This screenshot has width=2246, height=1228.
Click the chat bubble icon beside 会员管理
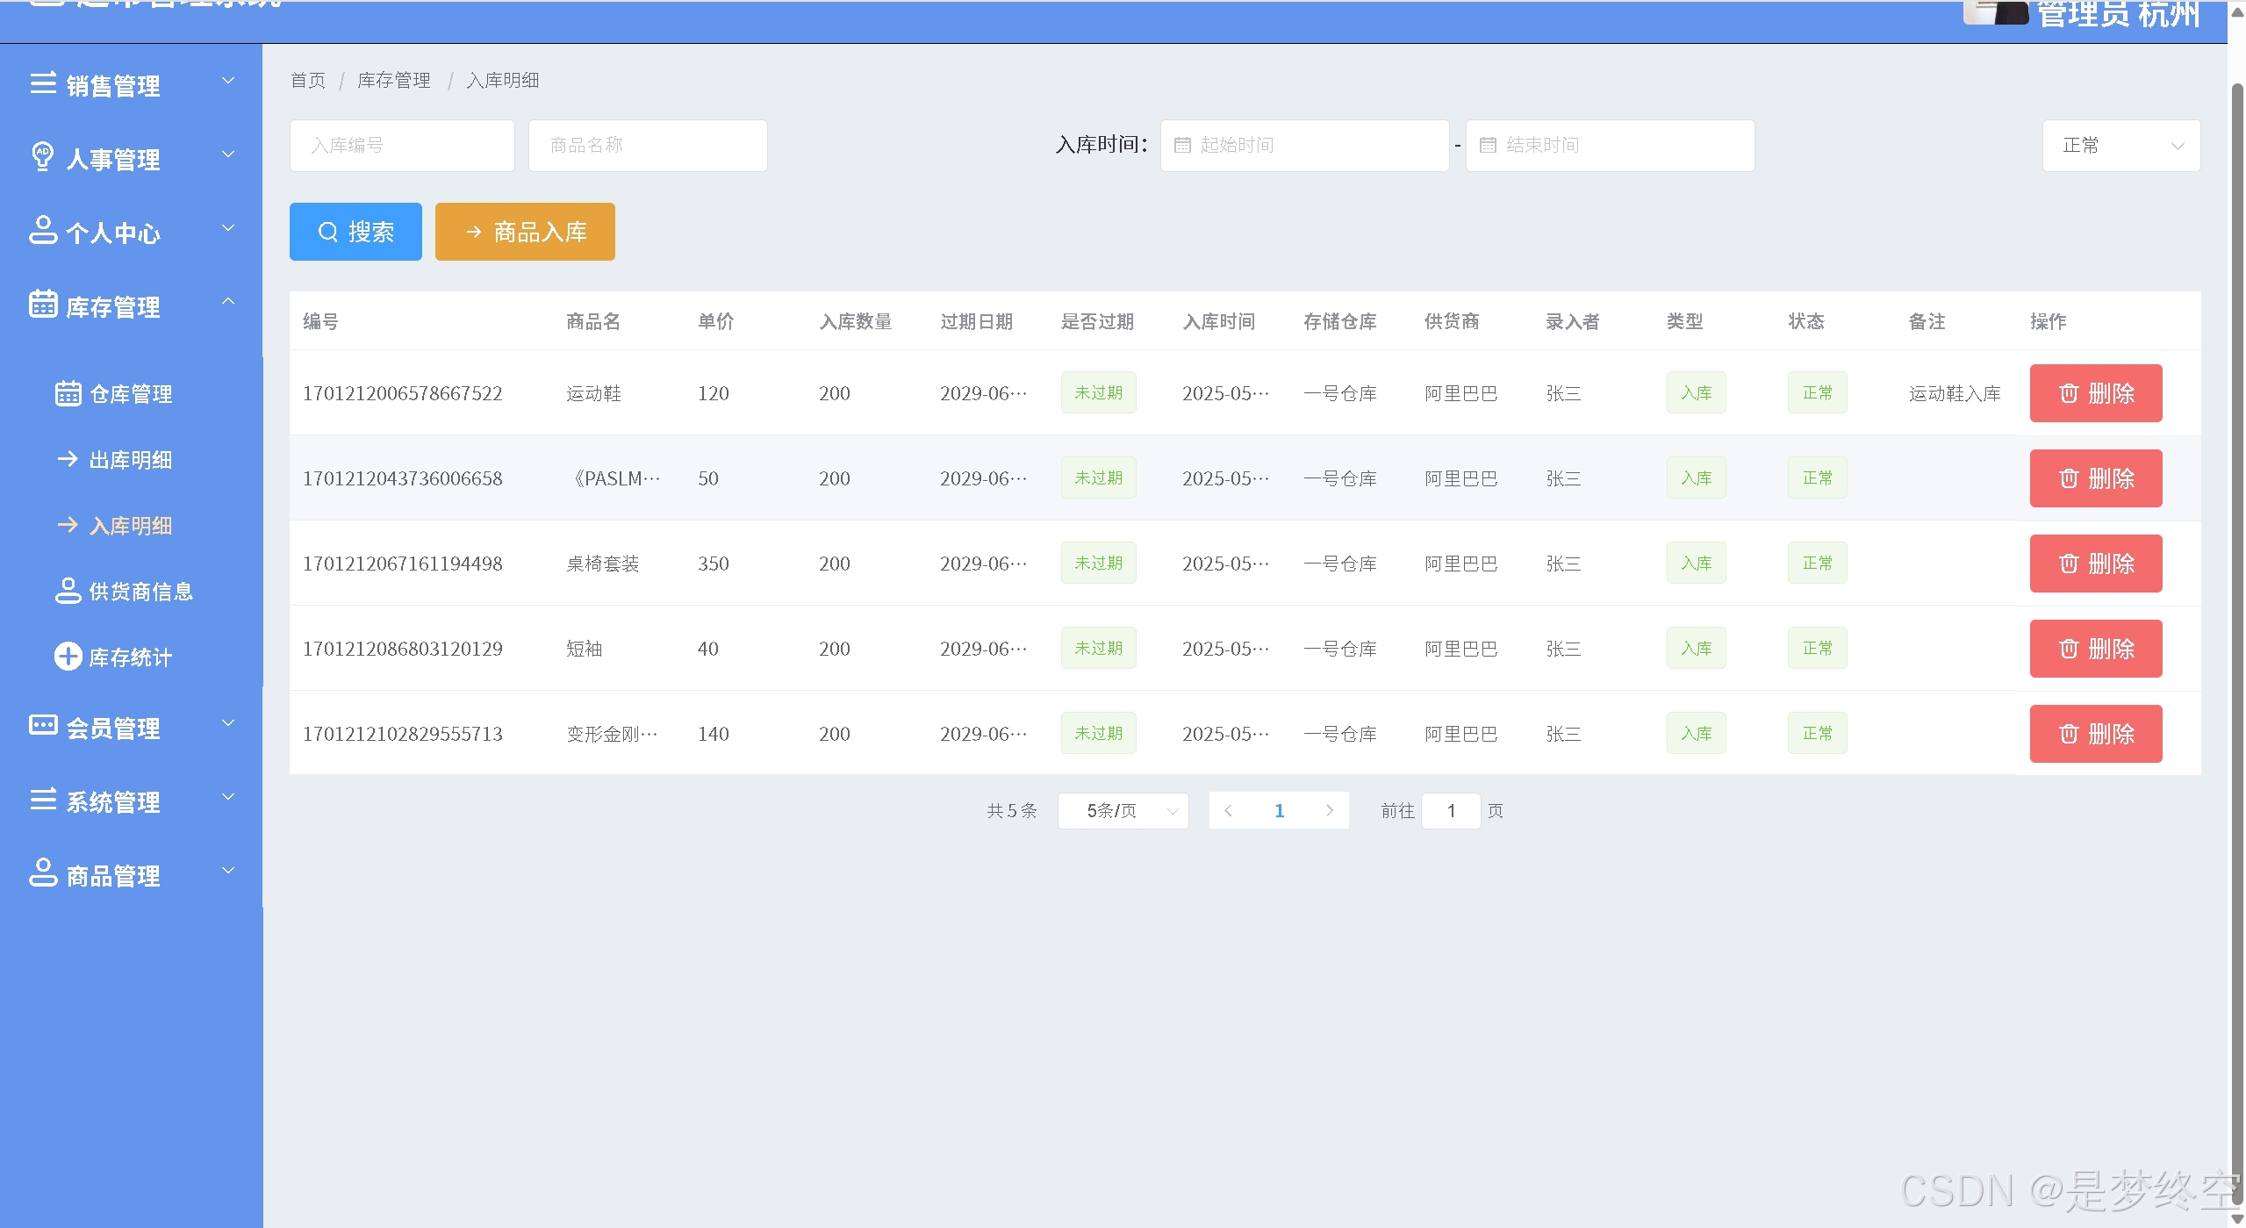[42, 725]
